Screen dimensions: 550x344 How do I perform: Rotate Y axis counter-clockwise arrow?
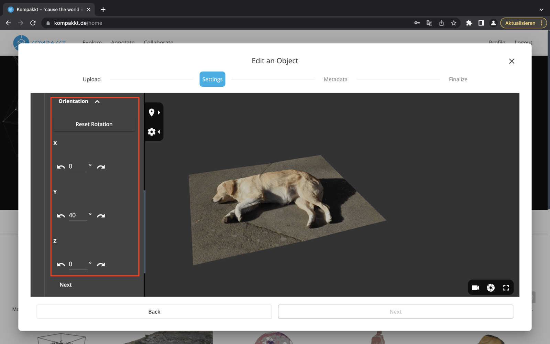(61, 216)
